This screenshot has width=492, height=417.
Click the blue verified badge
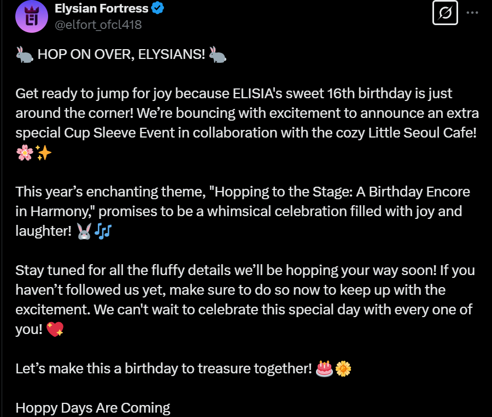tap(159, 9)
